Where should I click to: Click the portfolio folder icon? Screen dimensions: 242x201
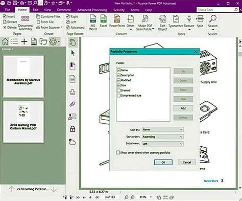click(43, 41)
